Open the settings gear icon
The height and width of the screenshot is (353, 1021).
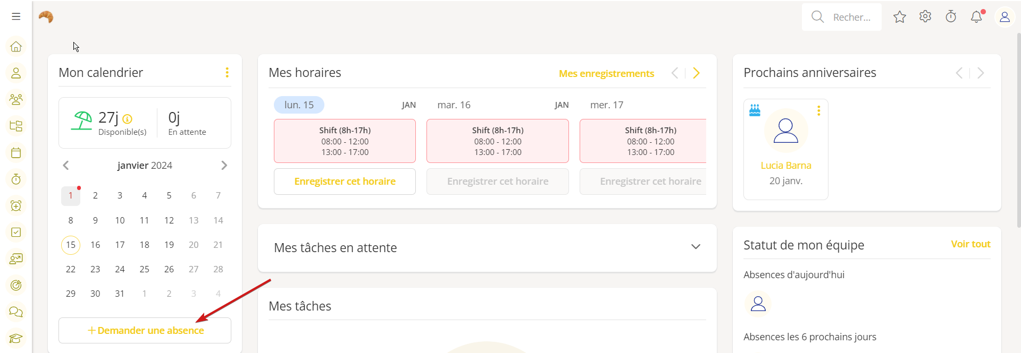tap(925, 17)
